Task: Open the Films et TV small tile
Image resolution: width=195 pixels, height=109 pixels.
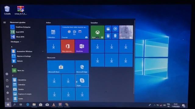Action: pyautogui.click(x=108, y=29)
